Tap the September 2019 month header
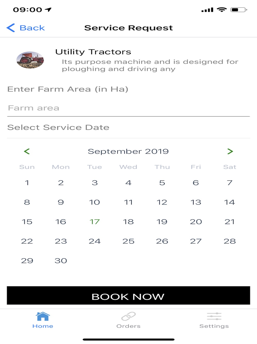Viewport: 257px width, 344px height. [x=128, y=151]
